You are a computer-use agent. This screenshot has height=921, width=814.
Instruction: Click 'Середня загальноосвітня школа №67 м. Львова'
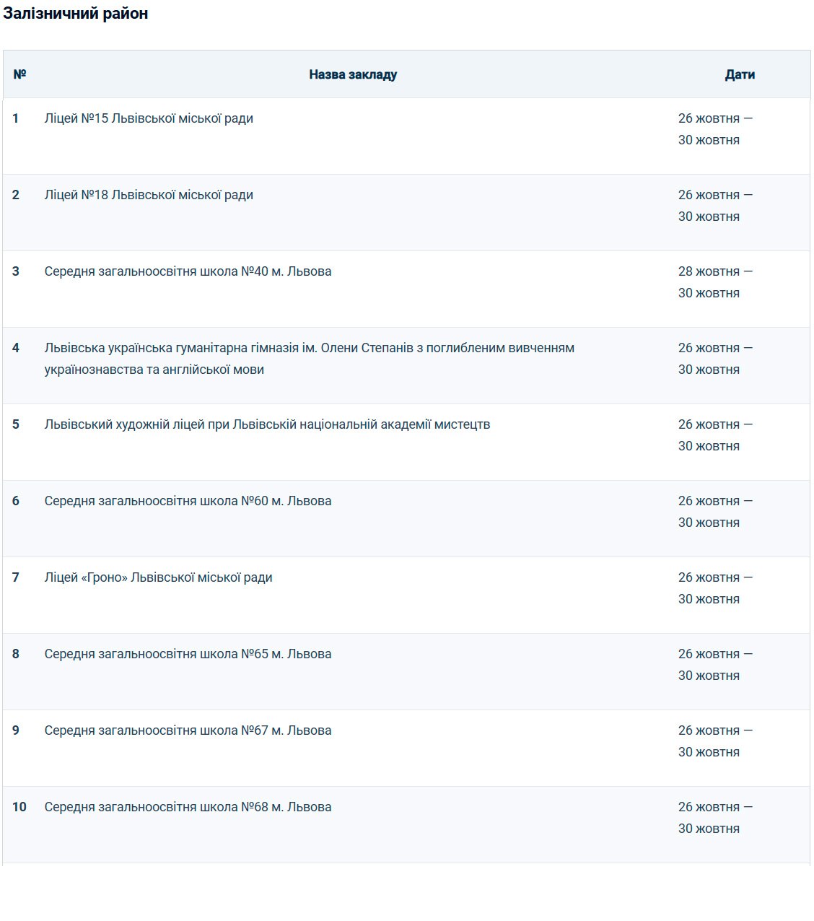point(188,730)
